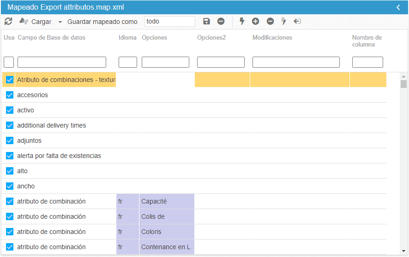Viewport: 409px width, 257px height.
Task: Toggle the 'adjuntos' row checkbox
Action: click(x=10, y=140)
